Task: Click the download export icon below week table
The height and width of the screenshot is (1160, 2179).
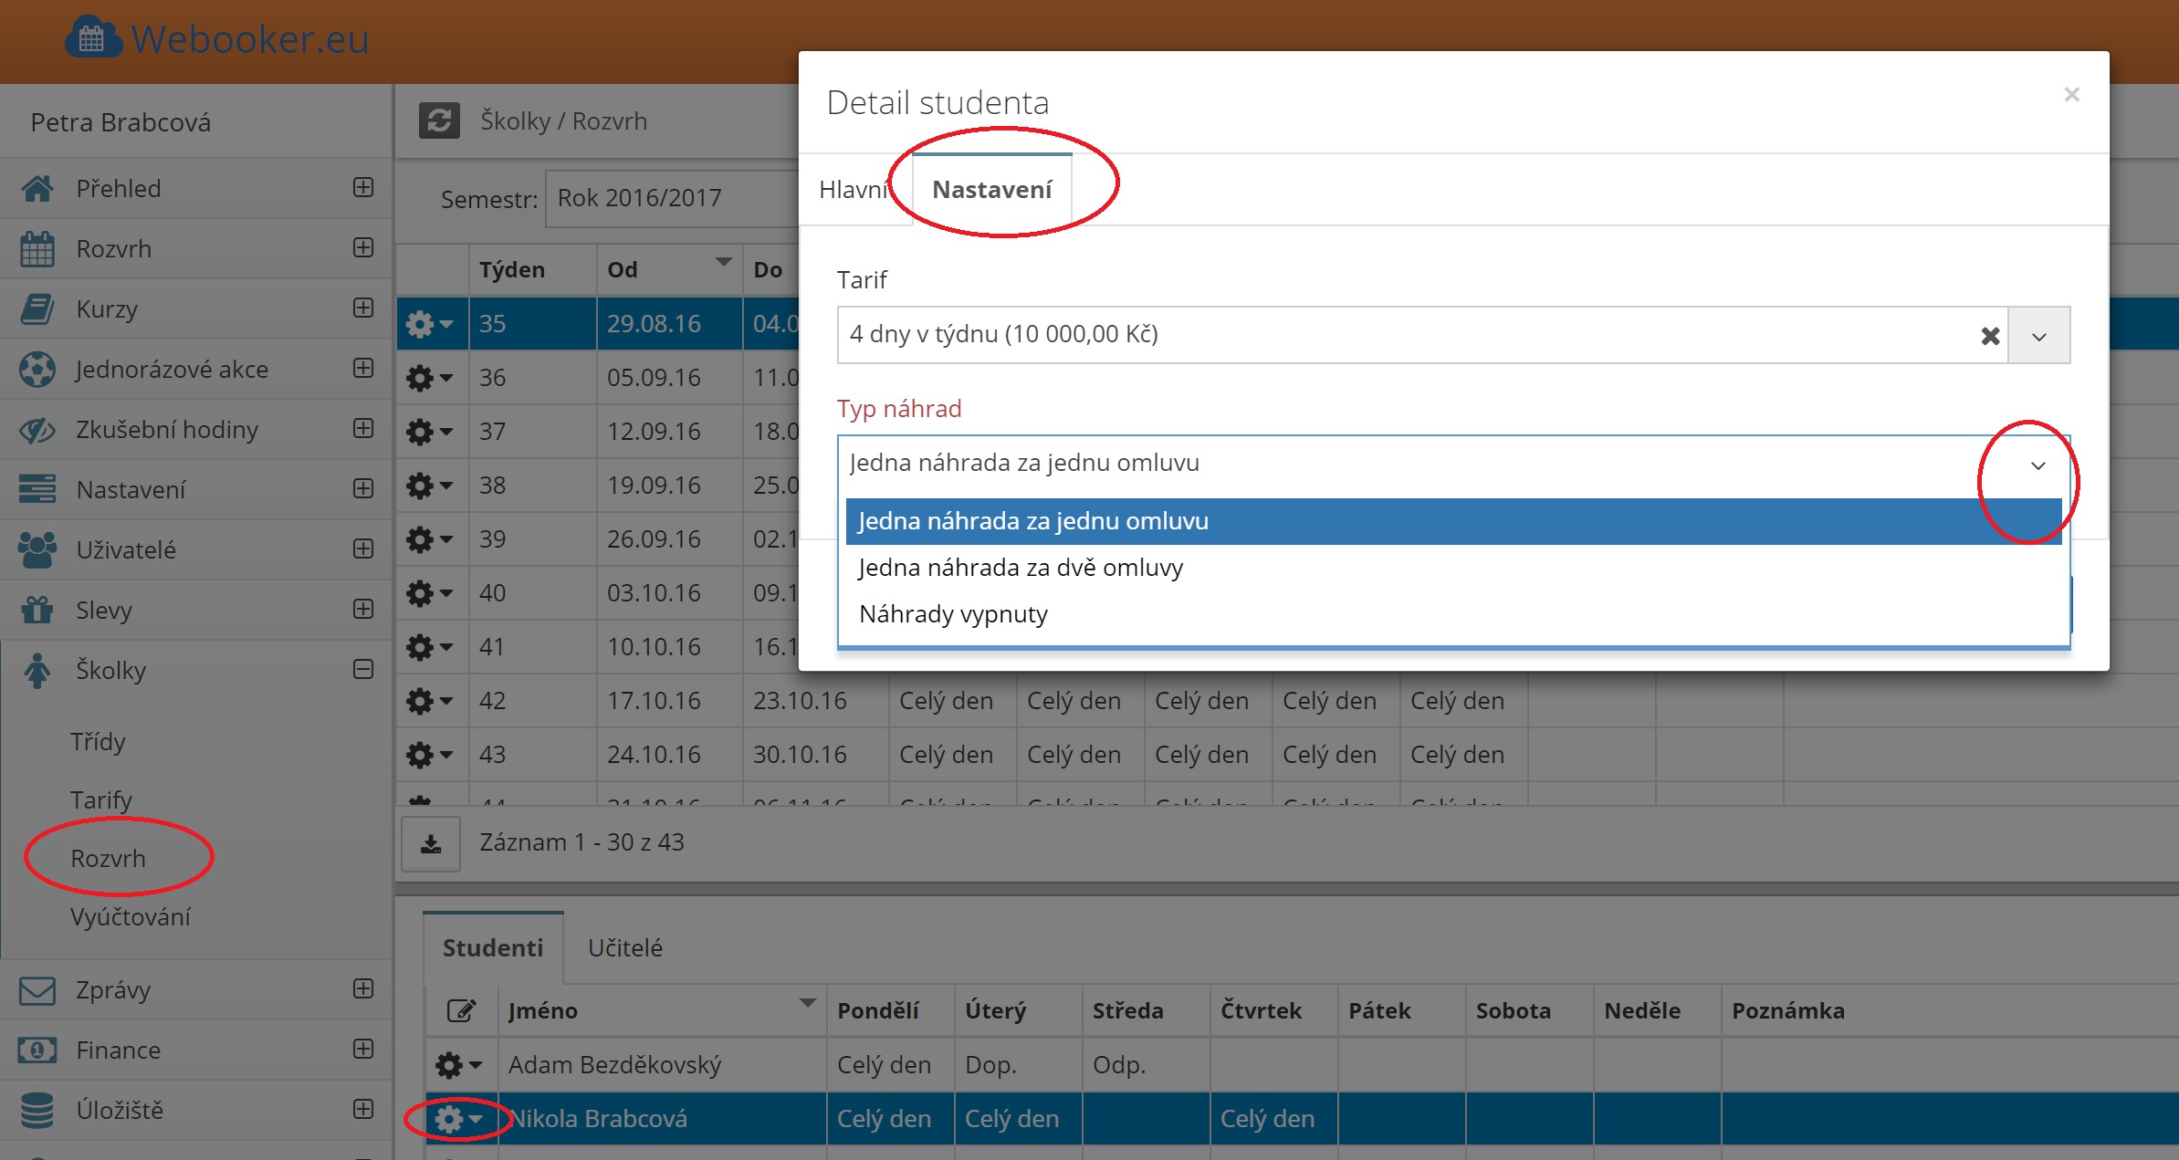Action: click(x=431, y=843)
